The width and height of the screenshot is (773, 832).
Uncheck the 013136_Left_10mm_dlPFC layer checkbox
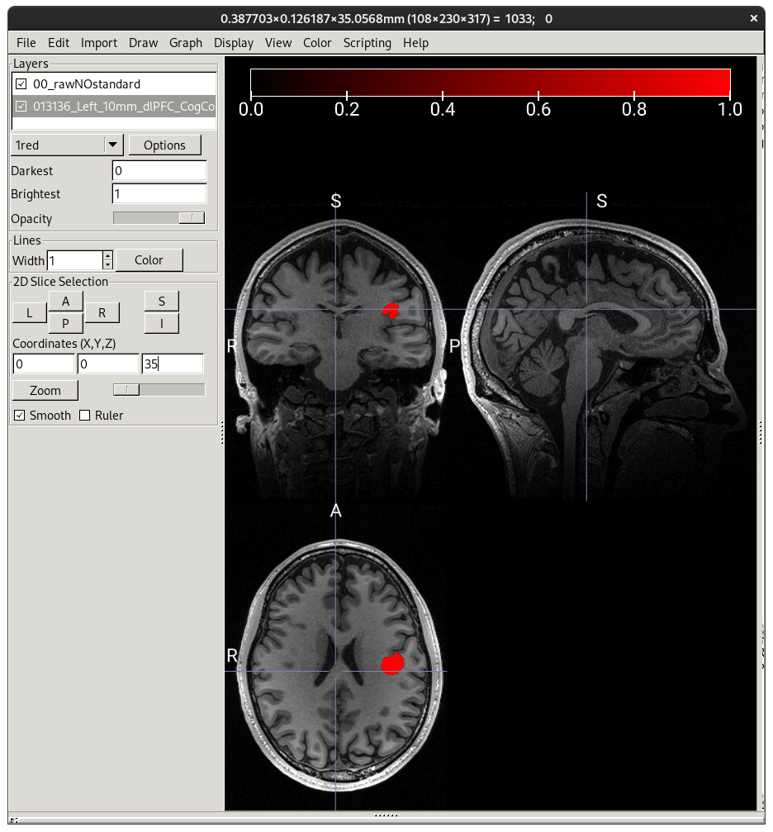point(21,106)
